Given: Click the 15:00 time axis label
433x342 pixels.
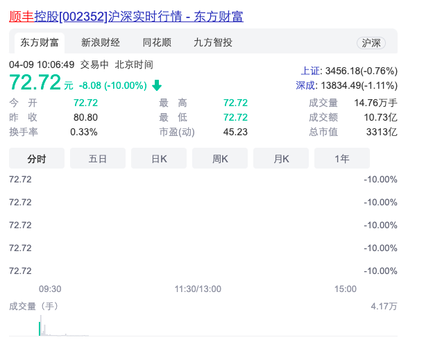Looking at the screenshot, I should coord(346,289).
